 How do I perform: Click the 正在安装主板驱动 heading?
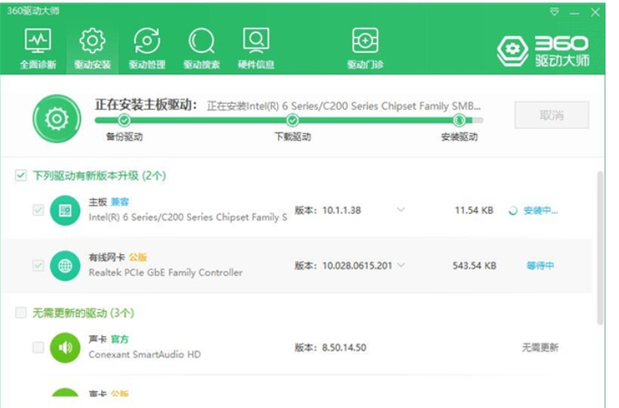[146, 105]
